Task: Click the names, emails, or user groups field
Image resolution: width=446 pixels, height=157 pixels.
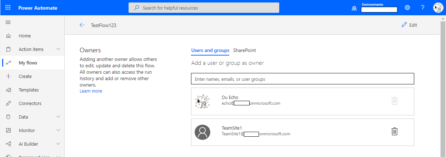Action: [x=303, y=79]
